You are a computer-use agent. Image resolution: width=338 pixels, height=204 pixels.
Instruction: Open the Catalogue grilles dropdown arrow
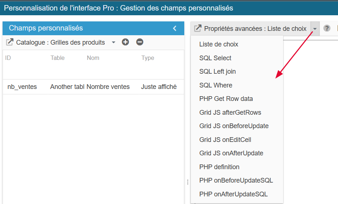113,42
